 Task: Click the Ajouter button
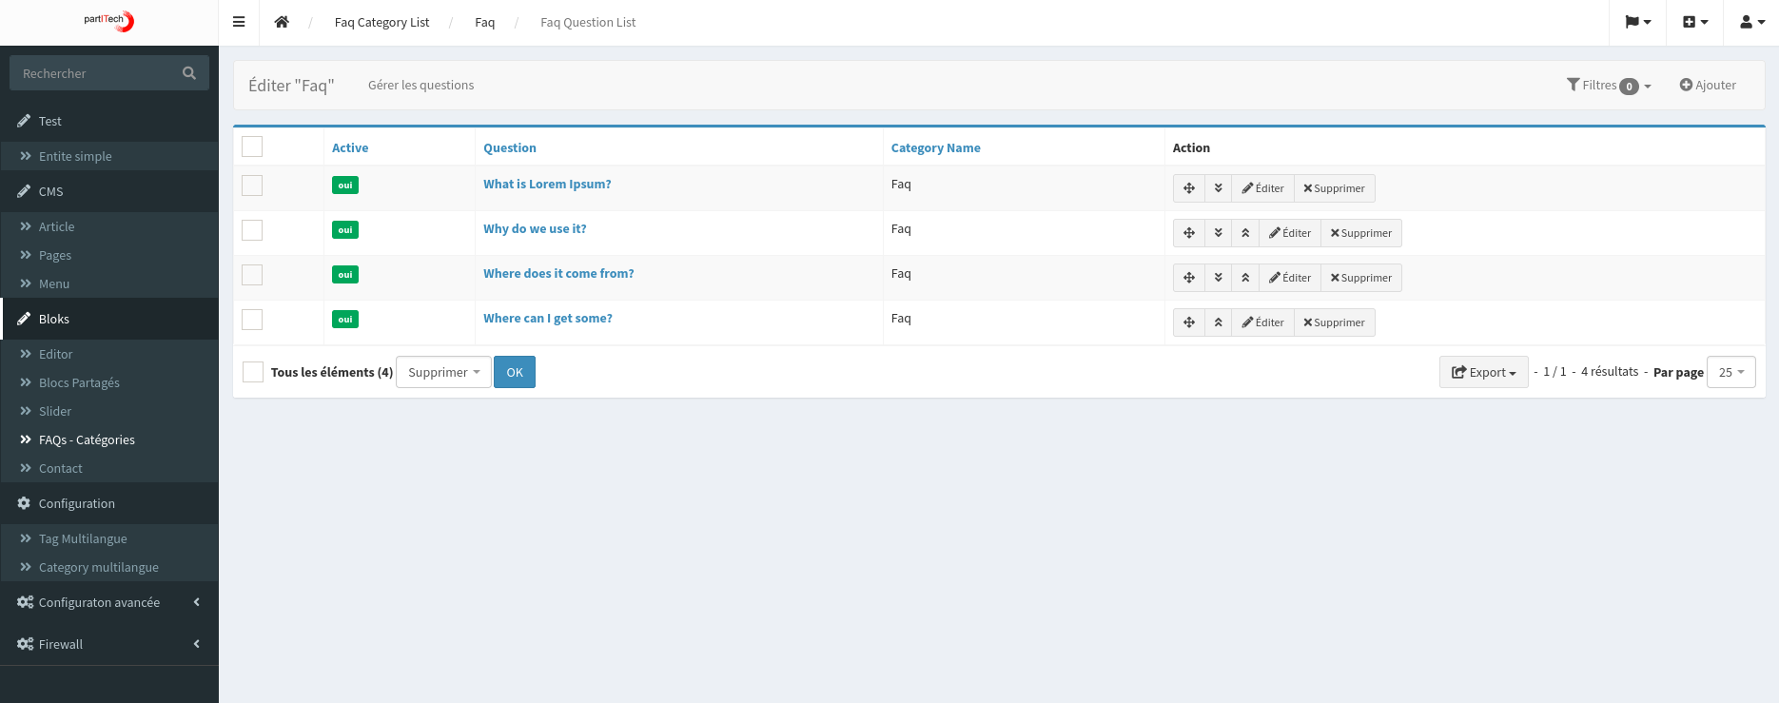tap(1708, 86)
